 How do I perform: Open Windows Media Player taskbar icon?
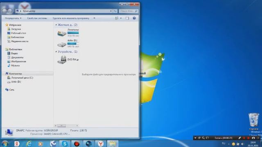click(40, 144)
